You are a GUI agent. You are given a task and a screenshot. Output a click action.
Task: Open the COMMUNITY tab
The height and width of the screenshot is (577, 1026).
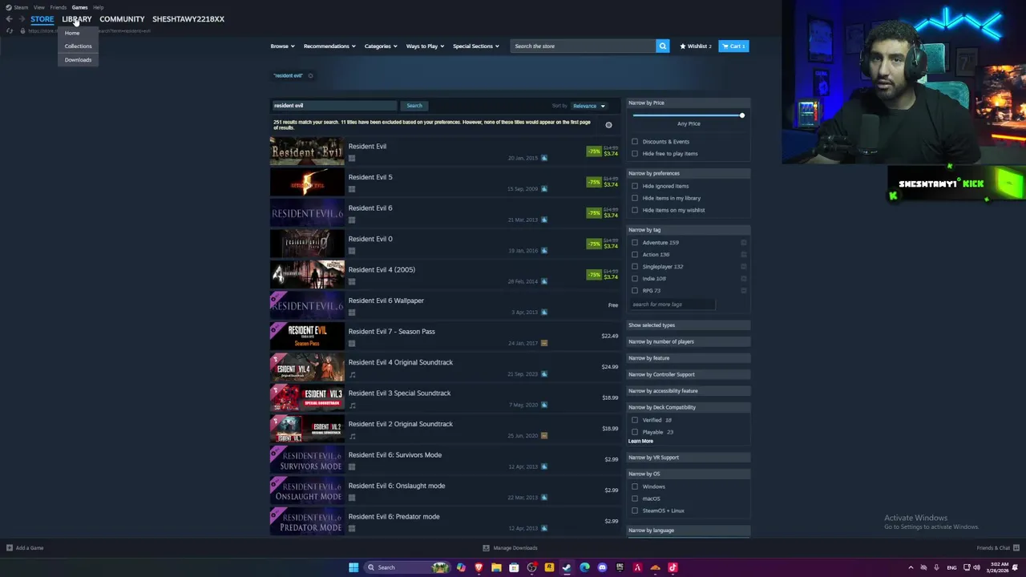tap(122, 19)
